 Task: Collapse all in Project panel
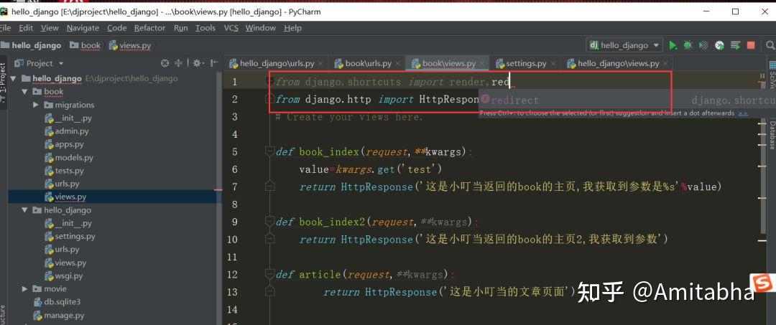pos(178,63)
